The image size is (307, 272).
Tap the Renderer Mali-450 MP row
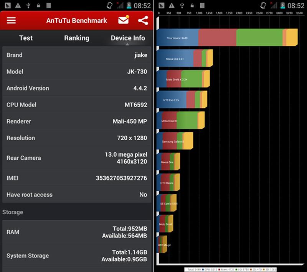(76, 121)
